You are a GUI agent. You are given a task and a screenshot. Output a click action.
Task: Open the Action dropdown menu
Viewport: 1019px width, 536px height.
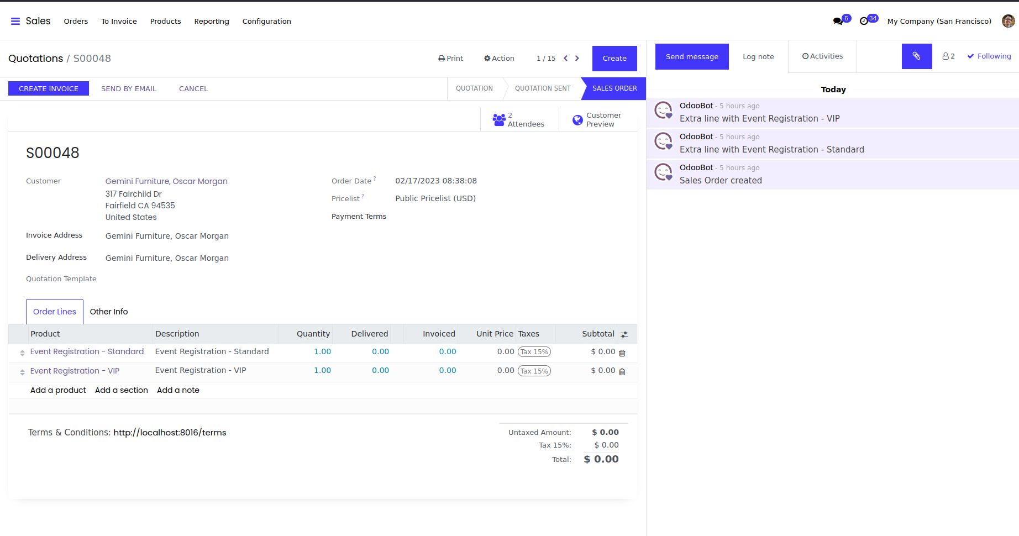pos(499,58)
